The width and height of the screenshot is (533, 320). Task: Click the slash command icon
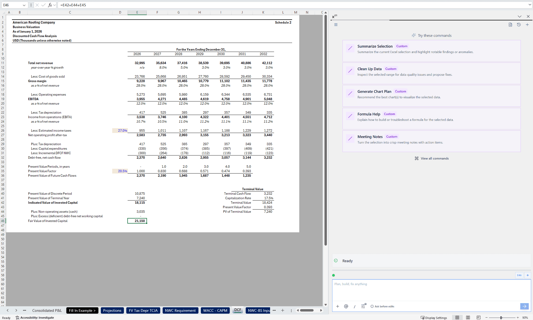pos(354,306)
